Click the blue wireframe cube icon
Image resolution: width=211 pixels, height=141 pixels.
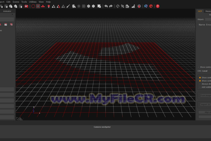coord(146,6)
